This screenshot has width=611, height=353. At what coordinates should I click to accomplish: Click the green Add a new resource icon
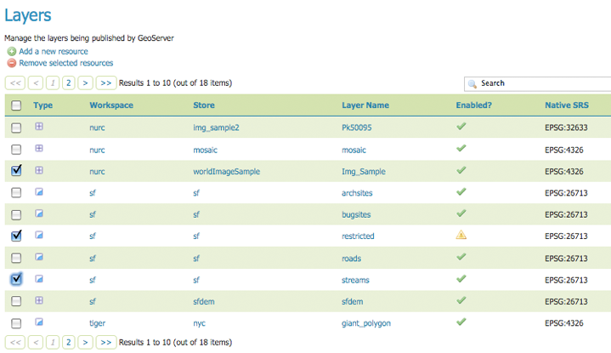click(x=11, y=52)
